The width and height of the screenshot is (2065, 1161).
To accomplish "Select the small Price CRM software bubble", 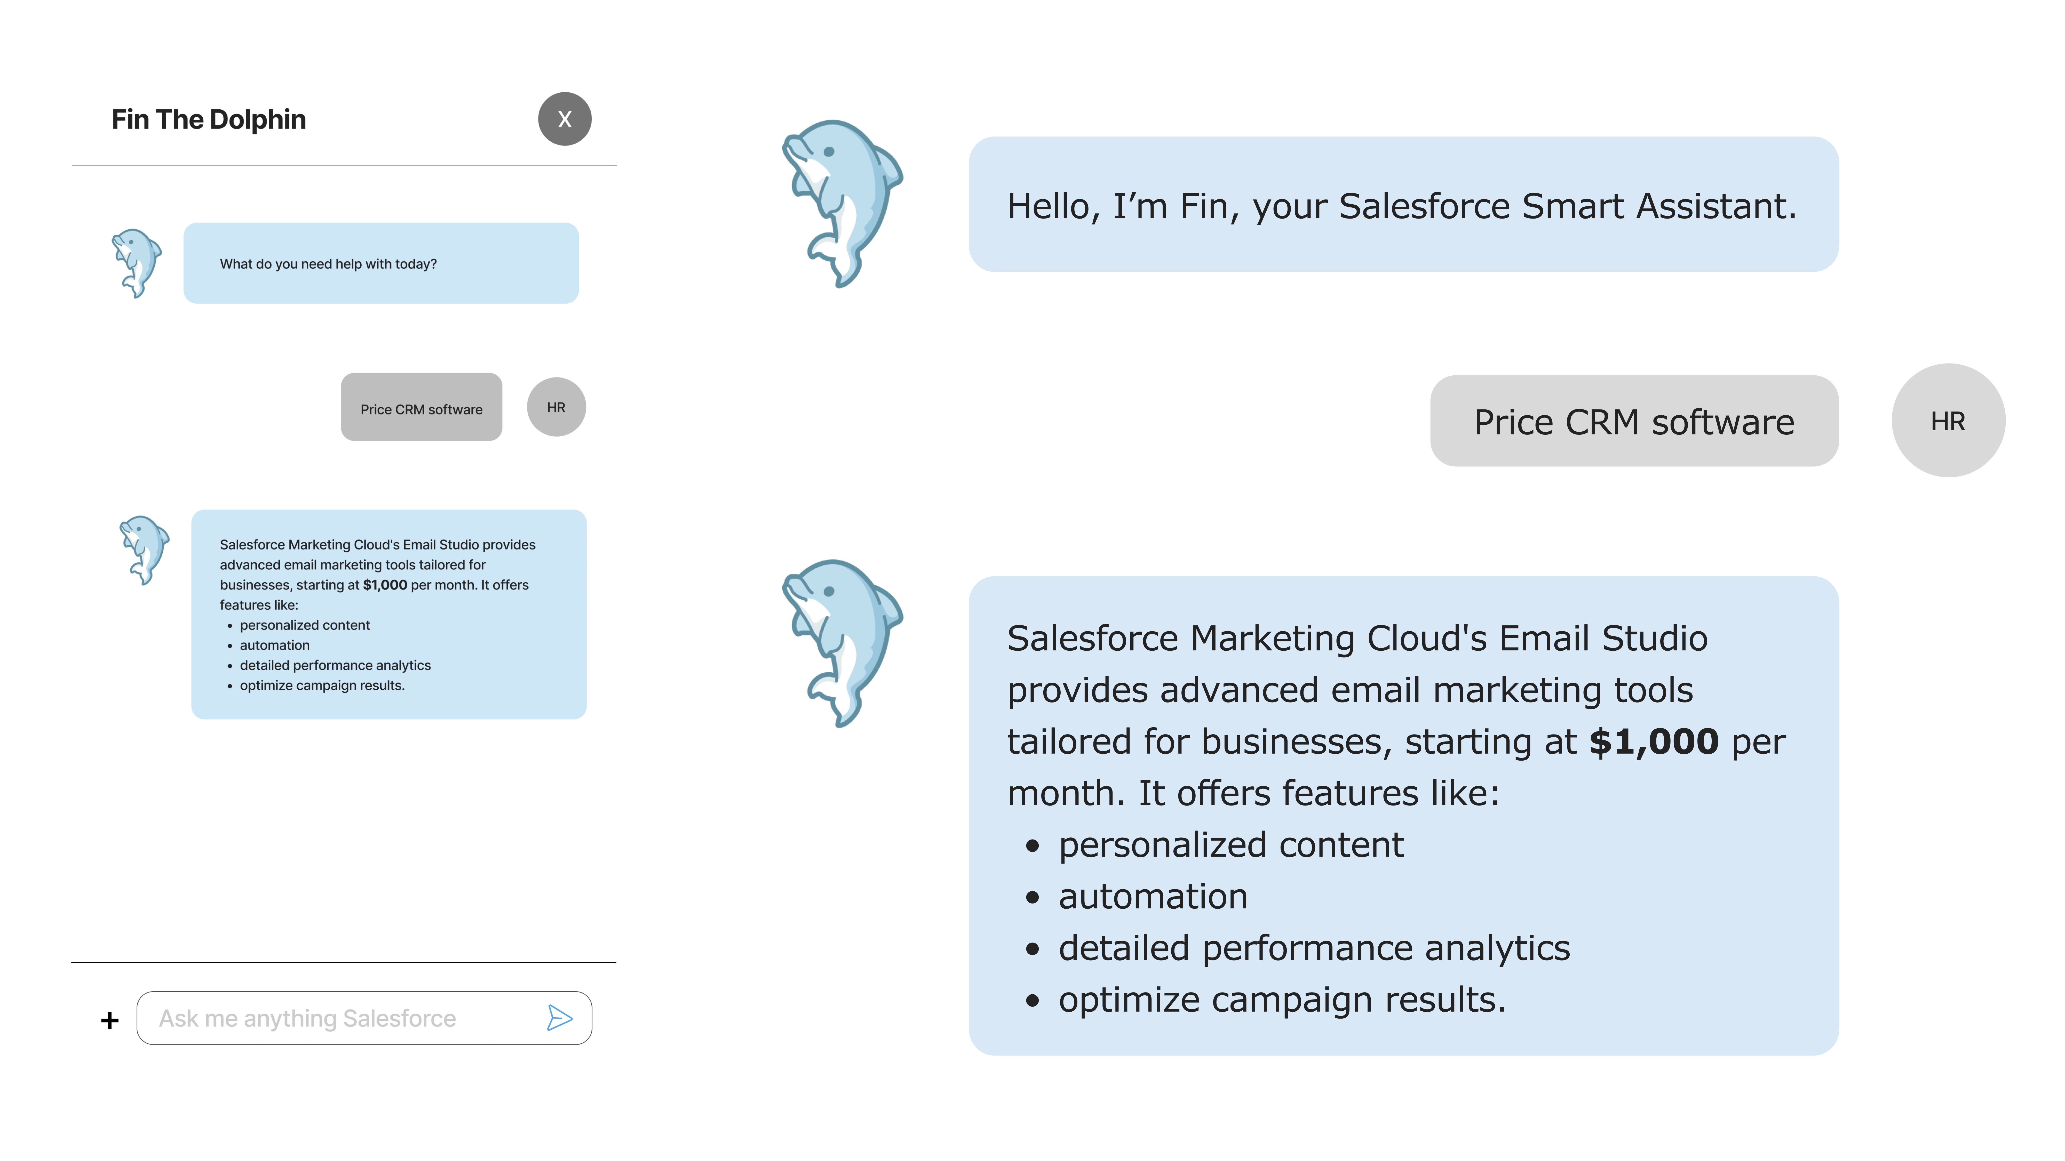I will (422, 407).
